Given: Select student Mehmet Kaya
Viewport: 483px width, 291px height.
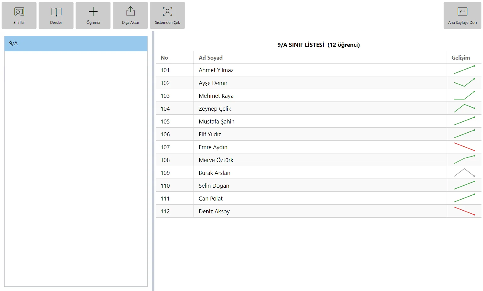Looking at the screenshot, I should pos(216,96).
